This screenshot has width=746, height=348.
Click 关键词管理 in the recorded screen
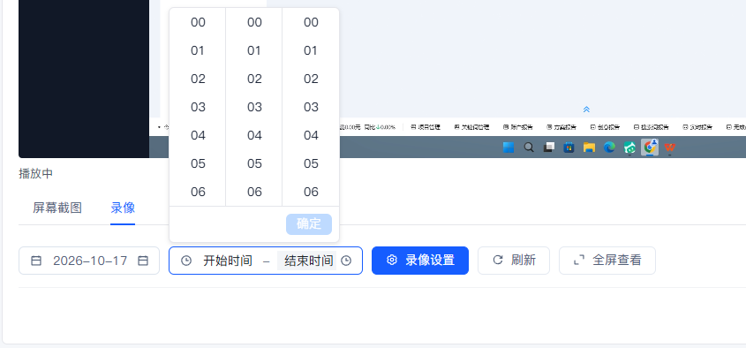[471, 127]
